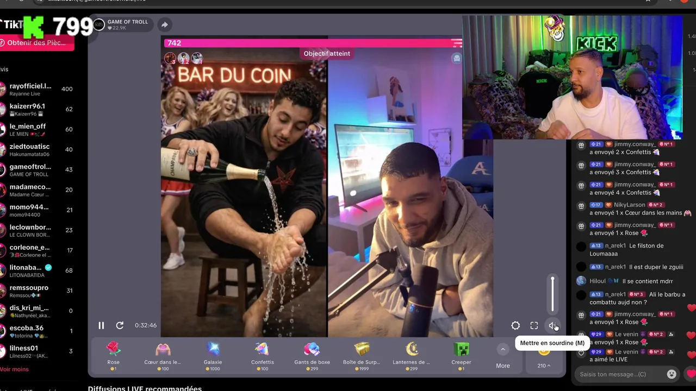Click the chat message input field
696x391 pixels.
point(620,374)
